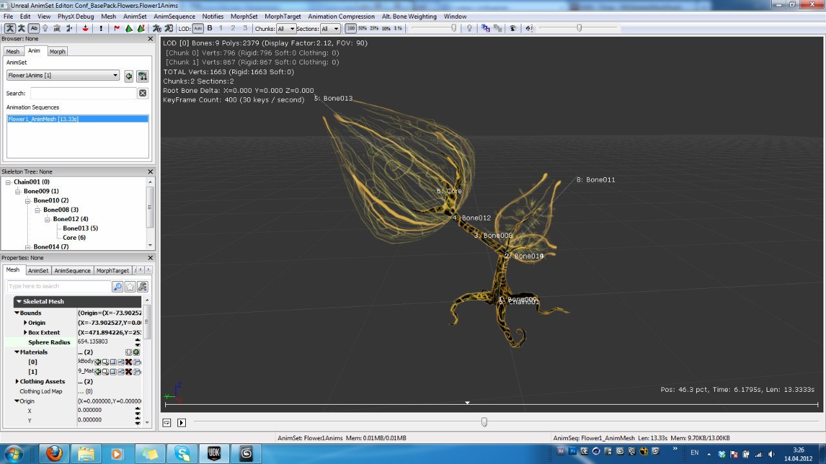Click find-in-browser magnifier on material [0]
Screen dimensions: 826x464
point(105,362)
